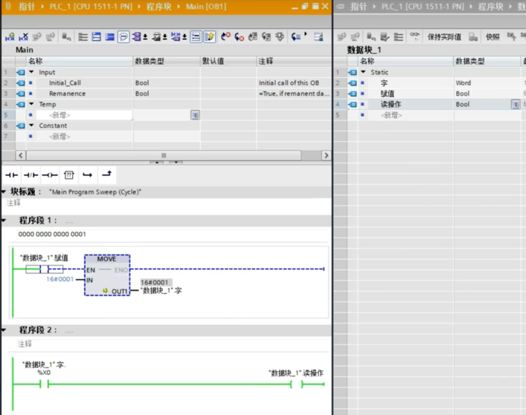Screen dimensions: 526x415
Task: Toggle the favorites display button in toolbar
Action: [209, 37]
